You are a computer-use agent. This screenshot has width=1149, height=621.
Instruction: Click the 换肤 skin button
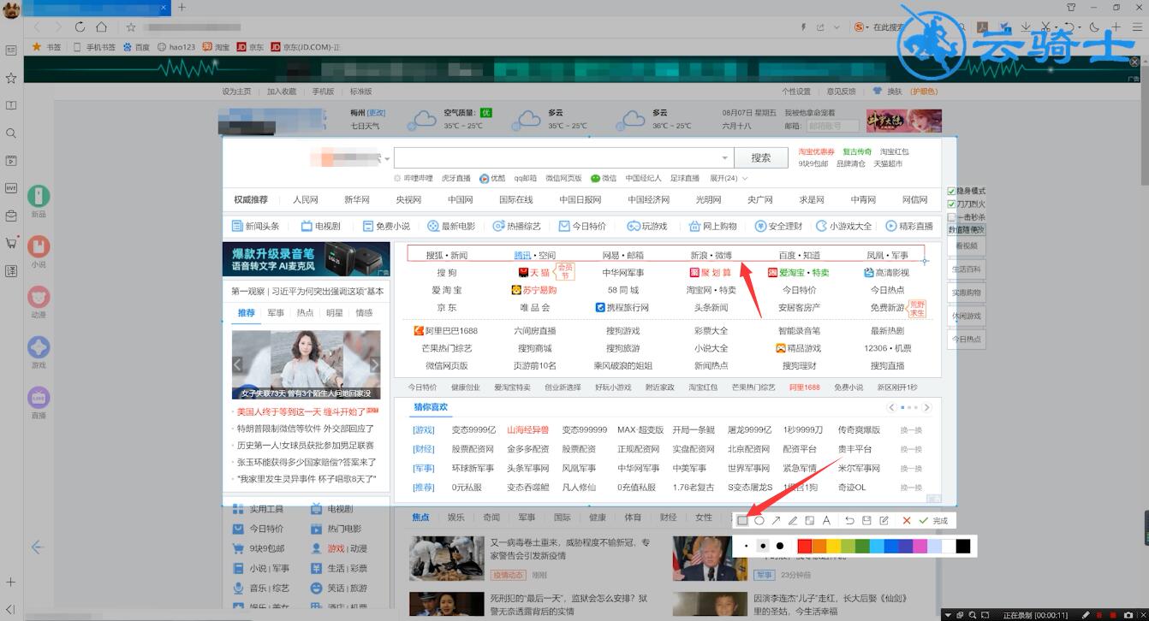[x=888, y=92]
